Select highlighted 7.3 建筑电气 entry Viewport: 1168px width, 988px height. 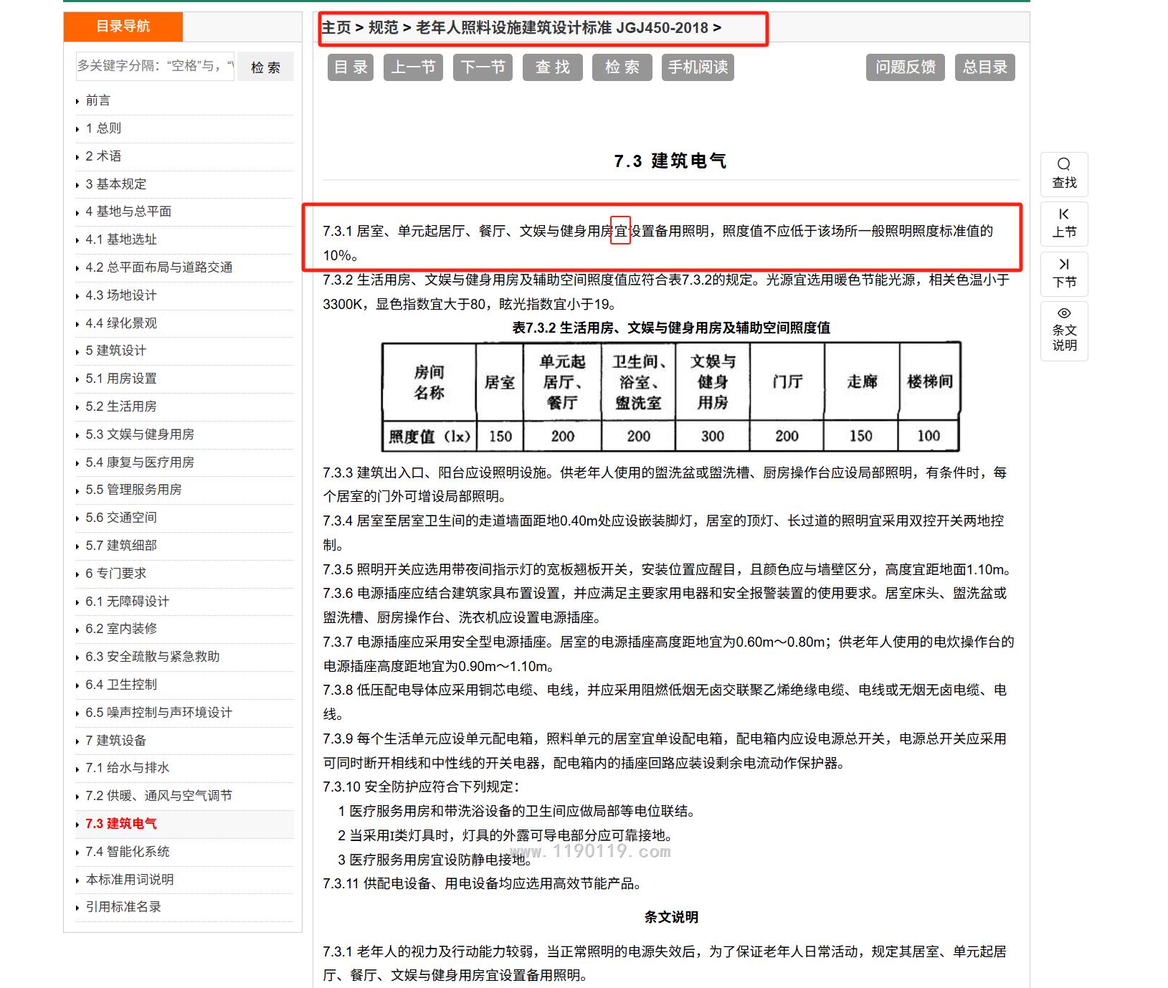click(121, 824)
